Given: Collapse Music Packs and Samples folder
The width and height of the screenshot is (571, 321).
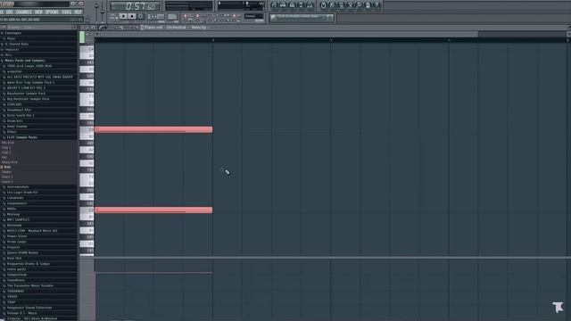Looking at the screenshot, I should [x=25, y=61].
